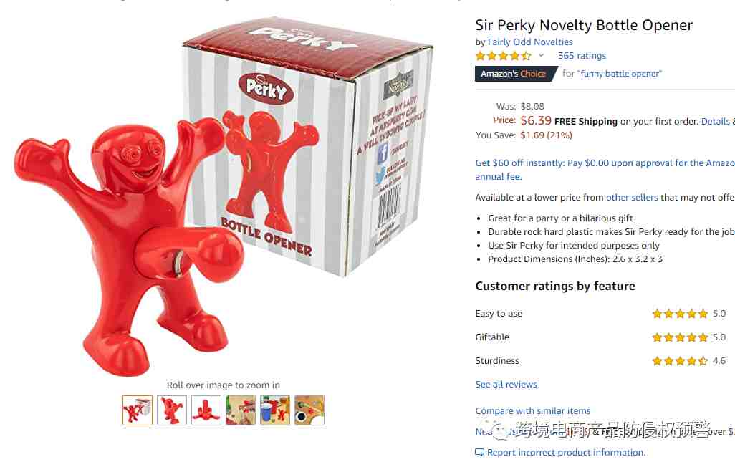Select the third thumbnail showing figure back view
This screenshot has width=735, height=462.
click(x=206, y=410)
